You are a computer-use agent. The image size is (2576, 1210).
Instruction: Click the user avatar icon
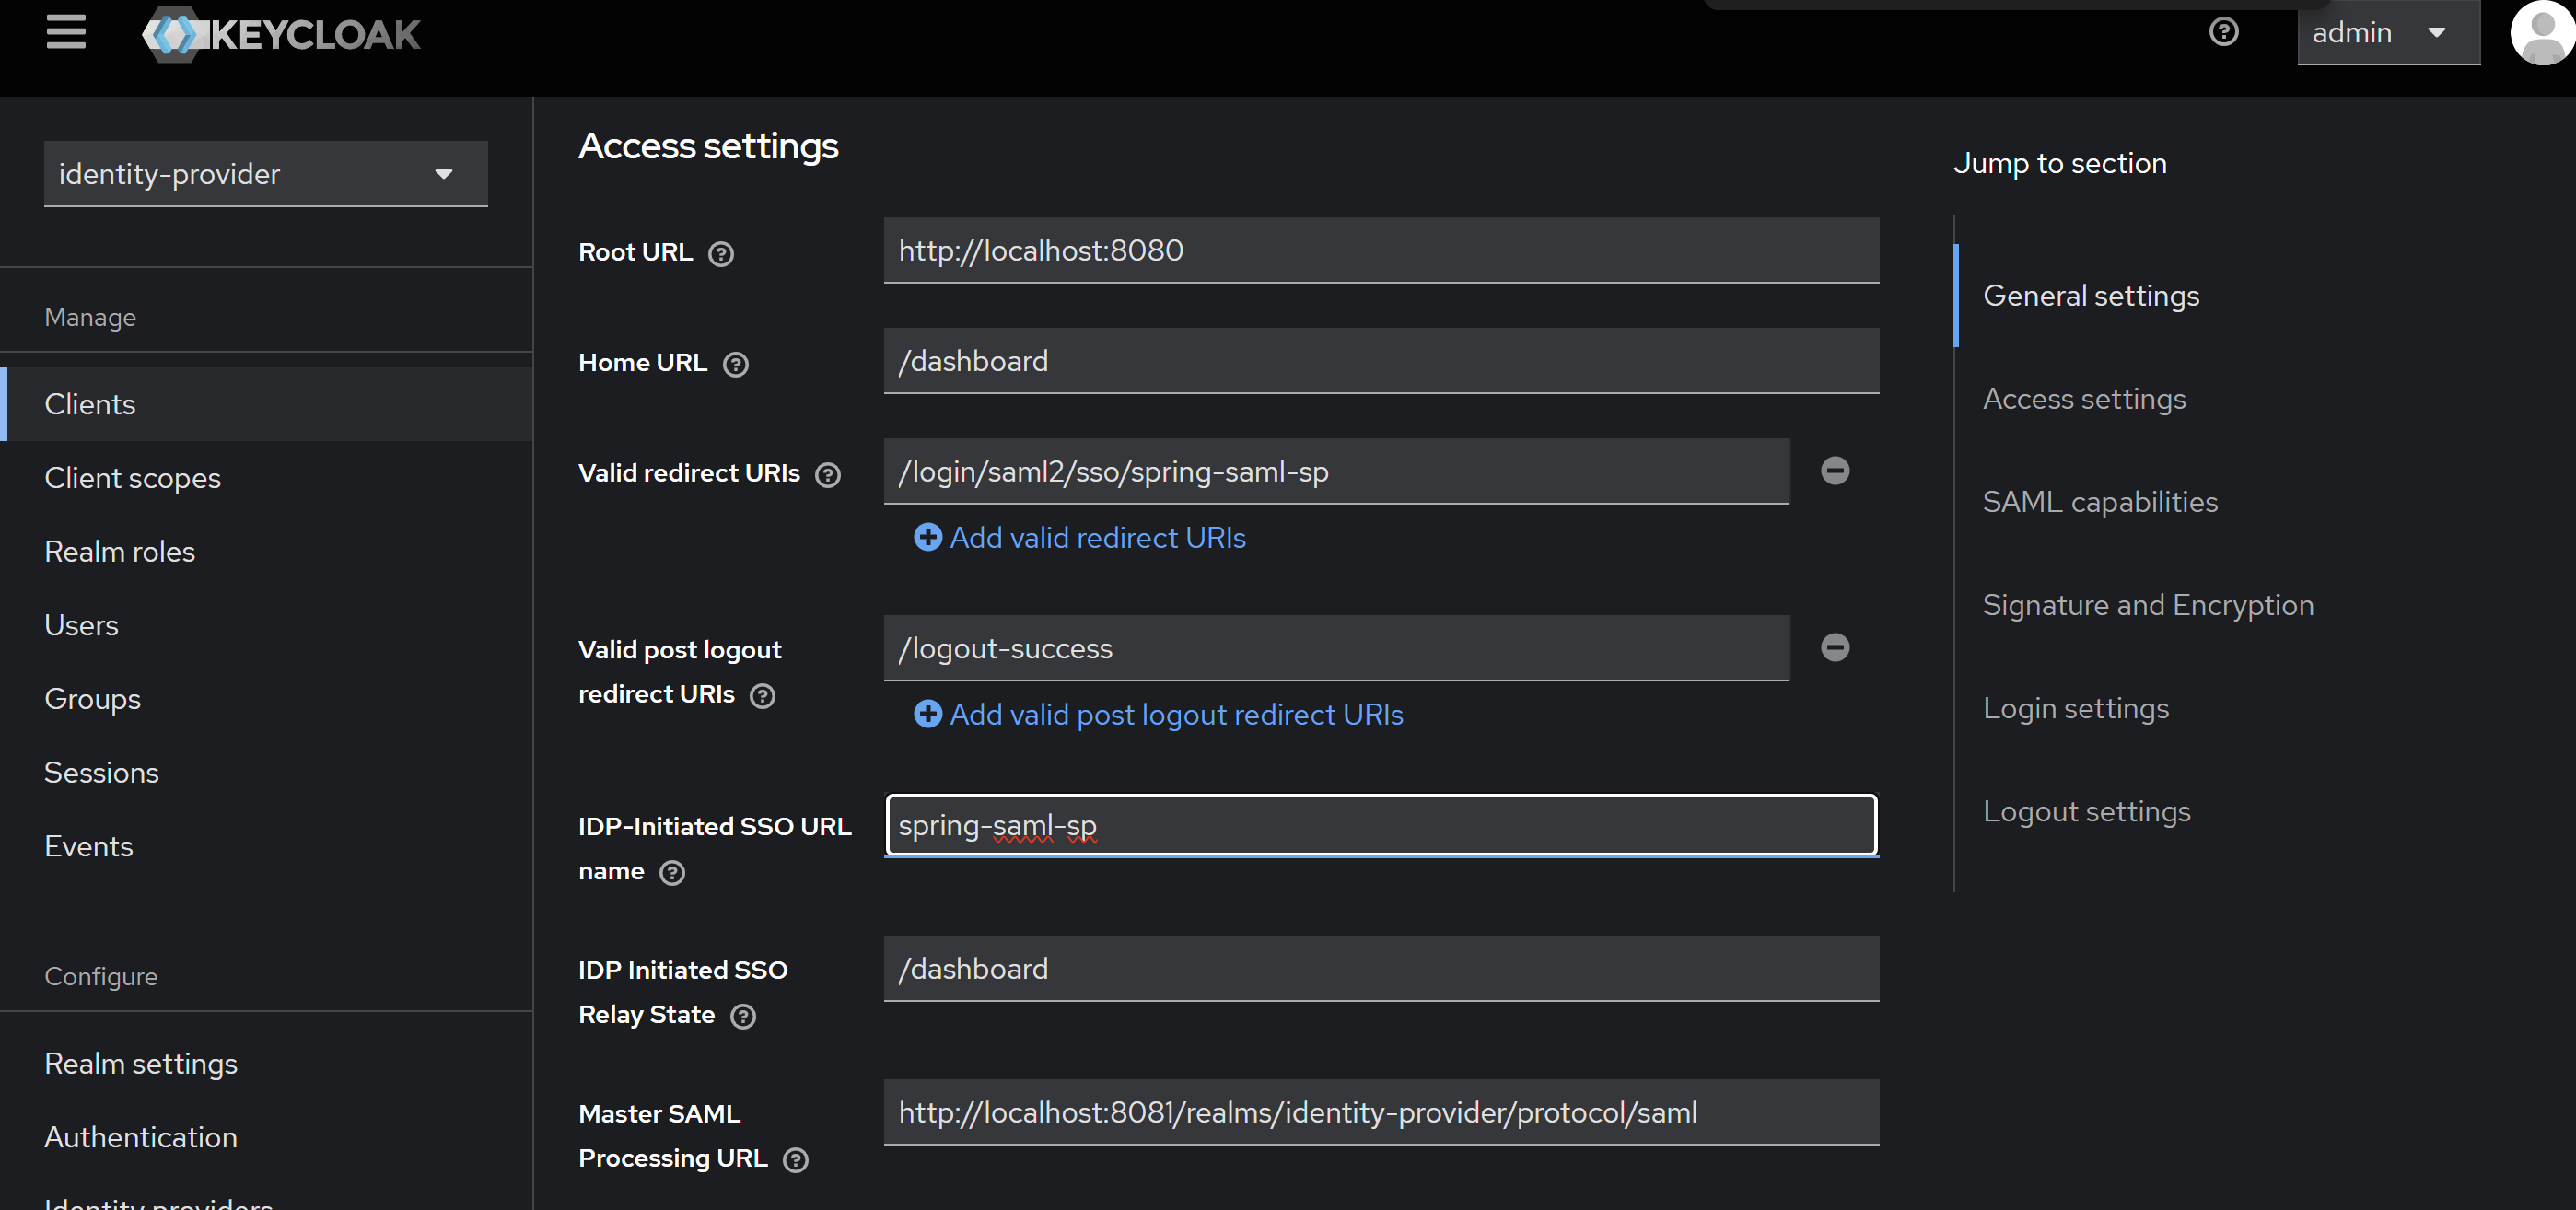(2541, 32)
